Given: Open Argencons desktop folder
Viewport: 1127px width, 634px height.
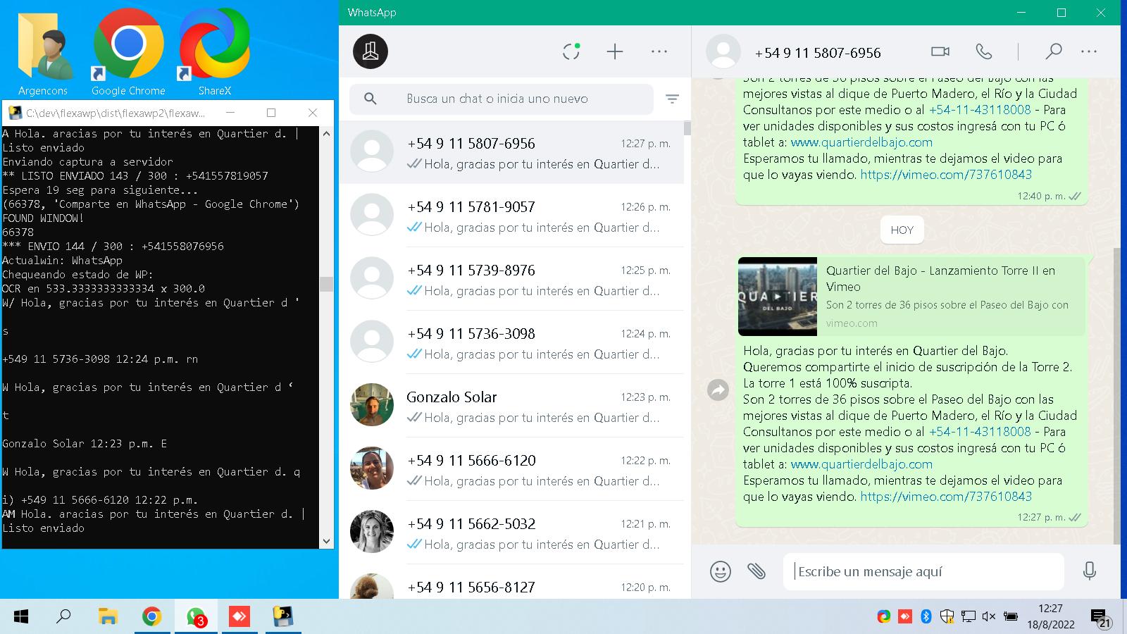Looking at the screenshot, I should point(43,53).
